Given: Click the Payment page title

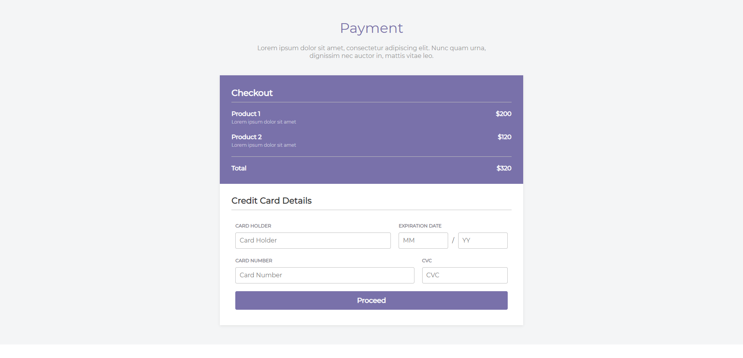Looking at the screenshot, I should (x=371, y=28).
